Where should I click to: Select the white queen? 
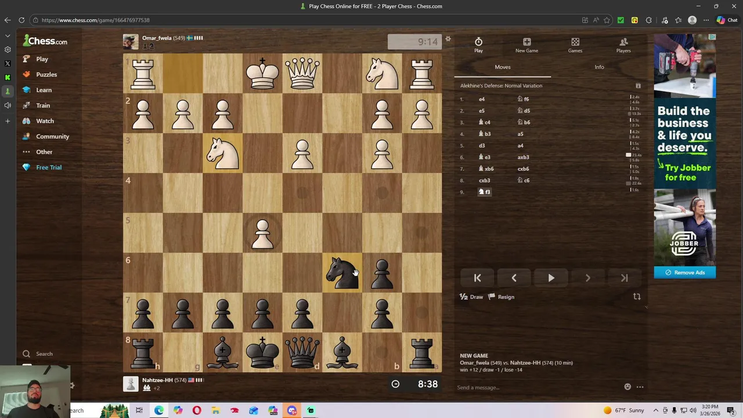(302, 74)
